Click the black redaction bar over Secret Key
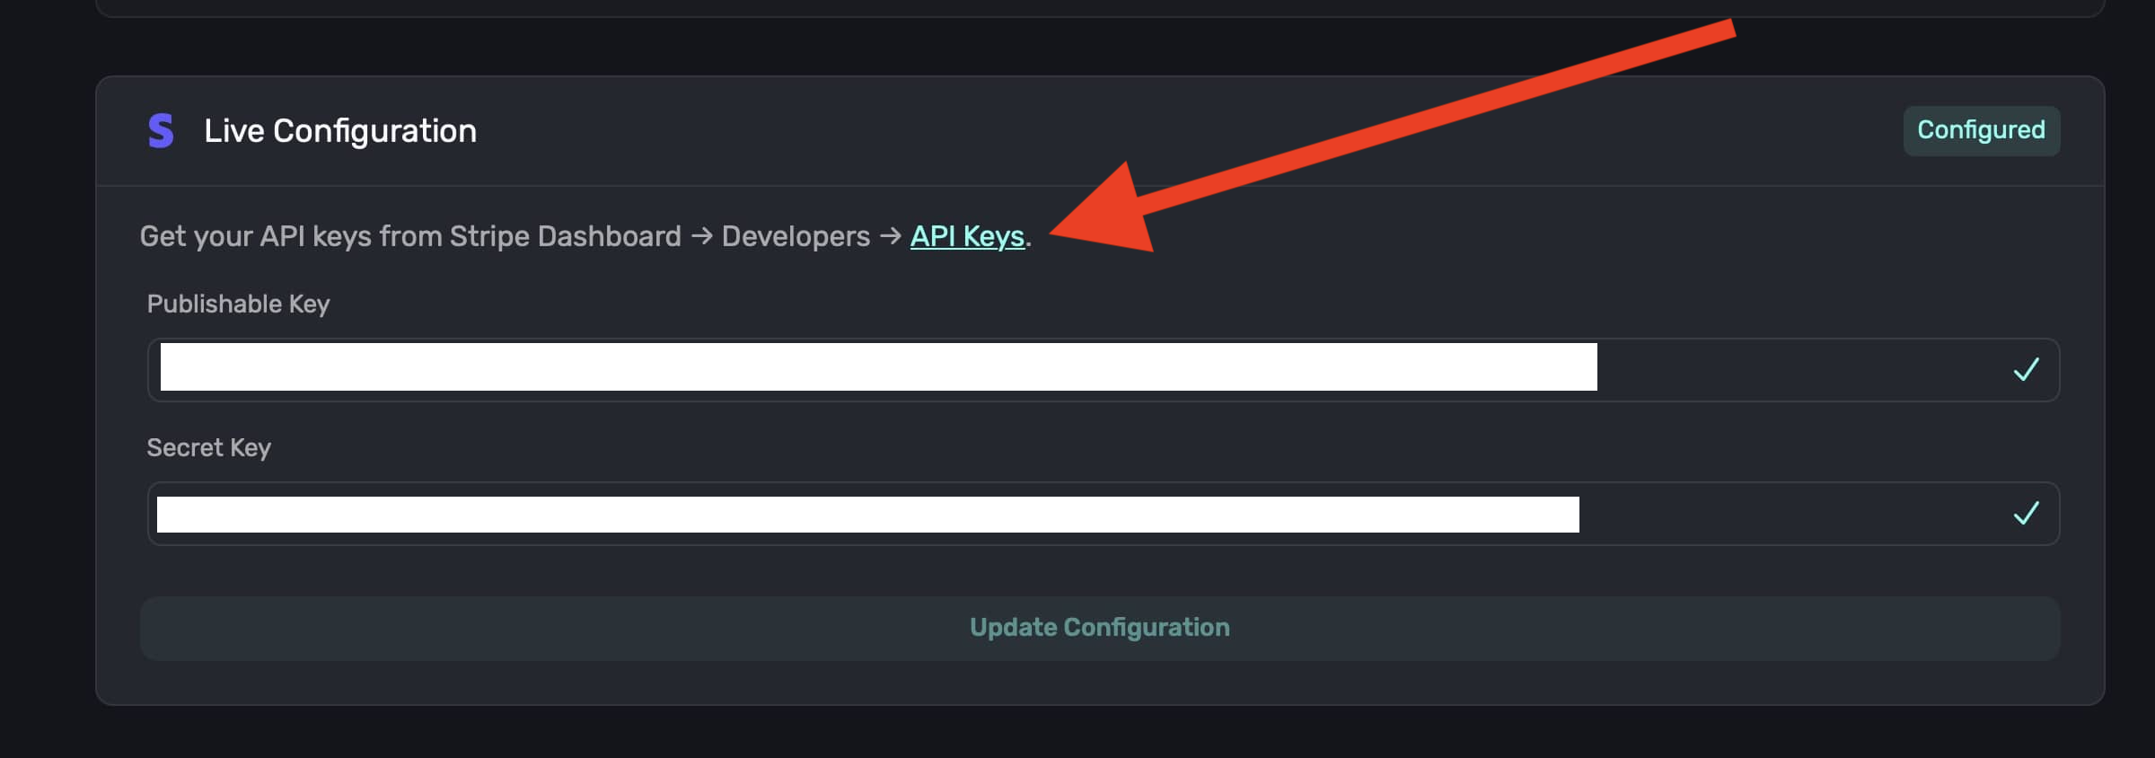Image resolution: width=2155 pixels, height=758 pixels. point(867,515)
